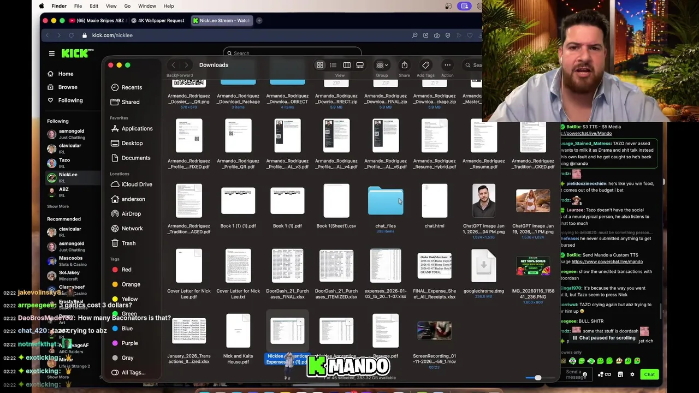Open Desktop in Finder sidebar
The height and width of the screenshot is (393, 699).
click(x=127, y=144)
